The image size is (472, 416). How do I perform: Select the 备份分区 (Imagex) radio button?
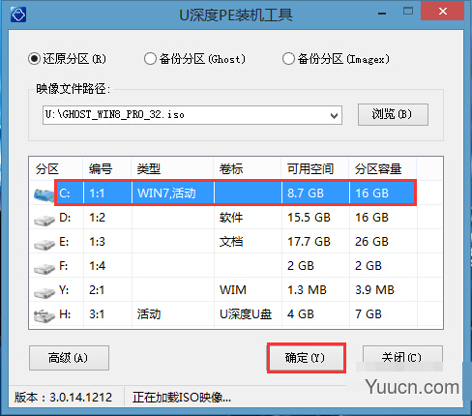[288, 59]
